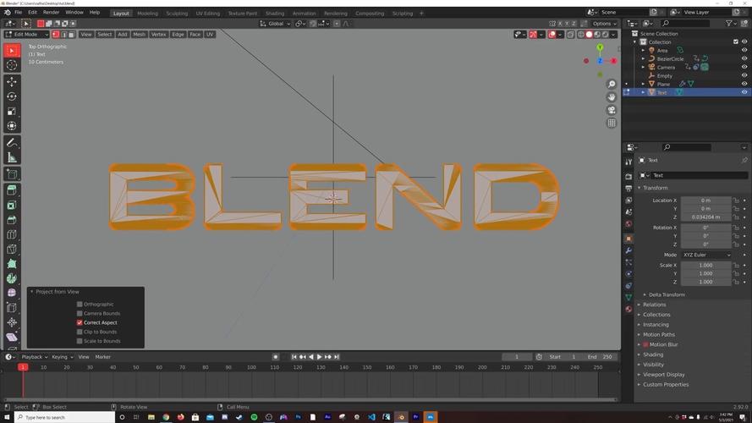Select the Extrude Region tool

pyautogui.click(x=12, y=191)
